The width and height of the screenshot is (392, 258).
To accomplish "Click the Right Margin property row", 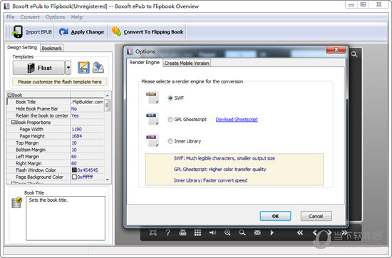I will (x=55, y=163).
